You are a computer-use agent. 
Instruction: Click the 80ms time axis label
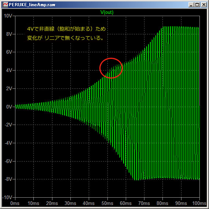coord(162,204)
